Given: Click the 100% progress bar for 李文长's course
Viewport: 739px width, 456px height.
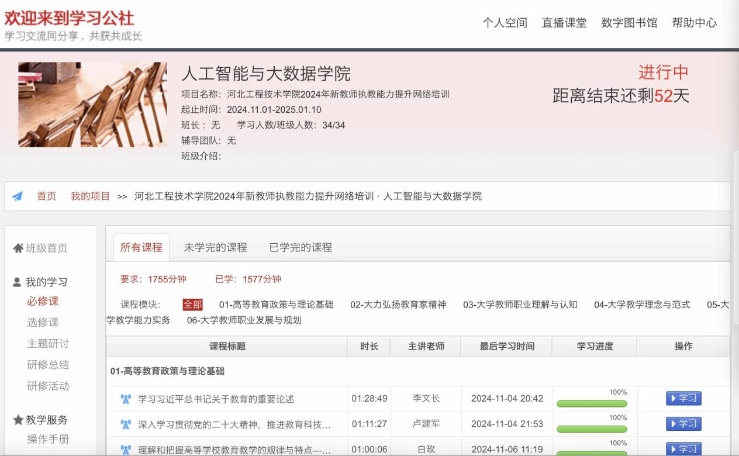Looking at the screenshot, I should [591, 403].
